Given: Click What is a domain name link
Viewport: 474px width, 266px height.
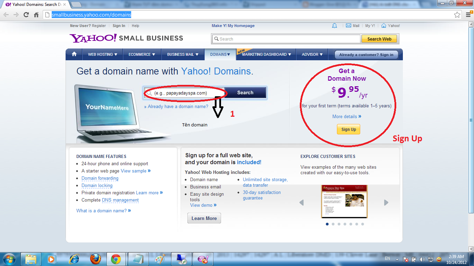Looking at the screenshot, I should point(103,211).
